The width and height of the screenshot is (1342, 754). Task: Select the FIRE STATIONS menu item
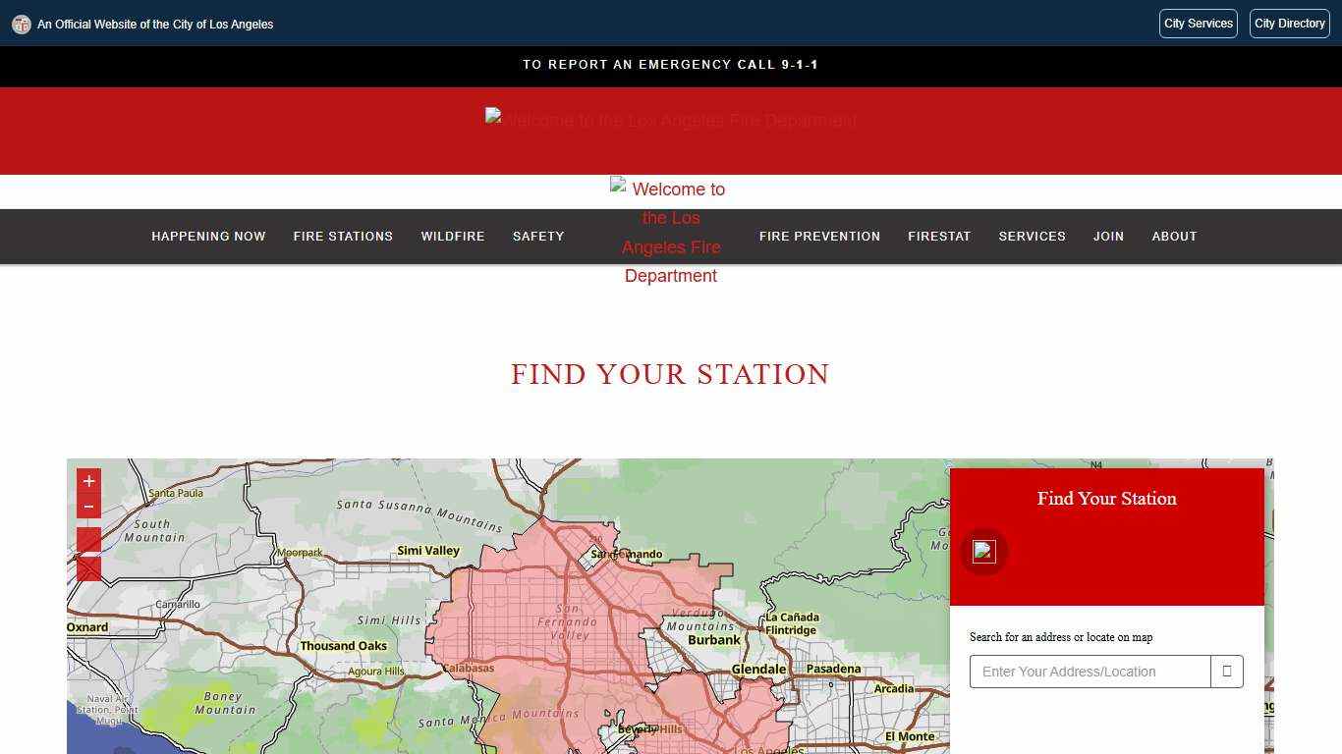click(343, 236)
